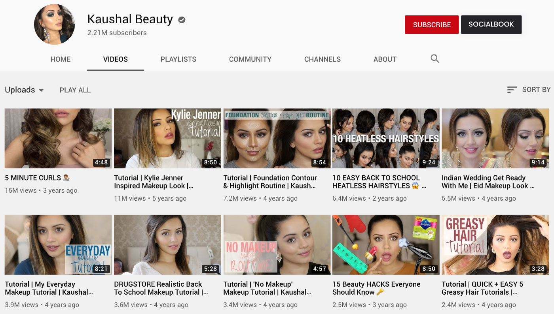Screen dimensions: 554x314
Task: Click '3.4M views • 4 years ago' text
Action: [260, 305]
